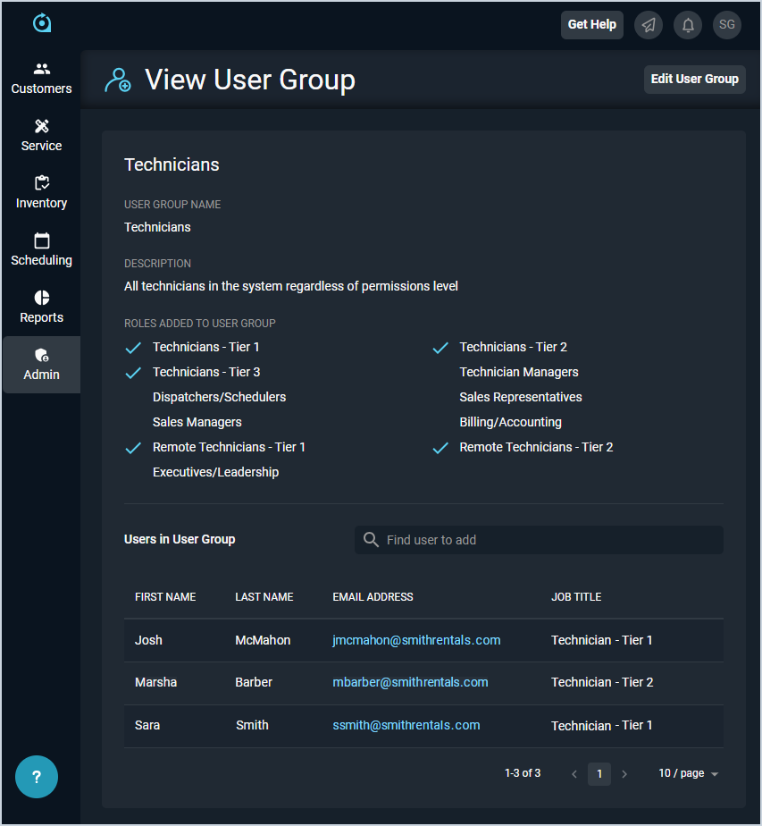Image resolution: width=762 pixels, height=826 pixels.
Task: Click the Get Help button
Action: [x=592, y=25]
